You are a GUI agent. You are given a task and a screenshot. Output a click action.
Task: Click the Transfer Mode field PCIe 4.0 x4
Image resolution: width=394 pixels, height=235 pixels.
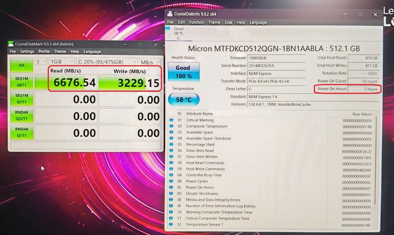point(277,81)
